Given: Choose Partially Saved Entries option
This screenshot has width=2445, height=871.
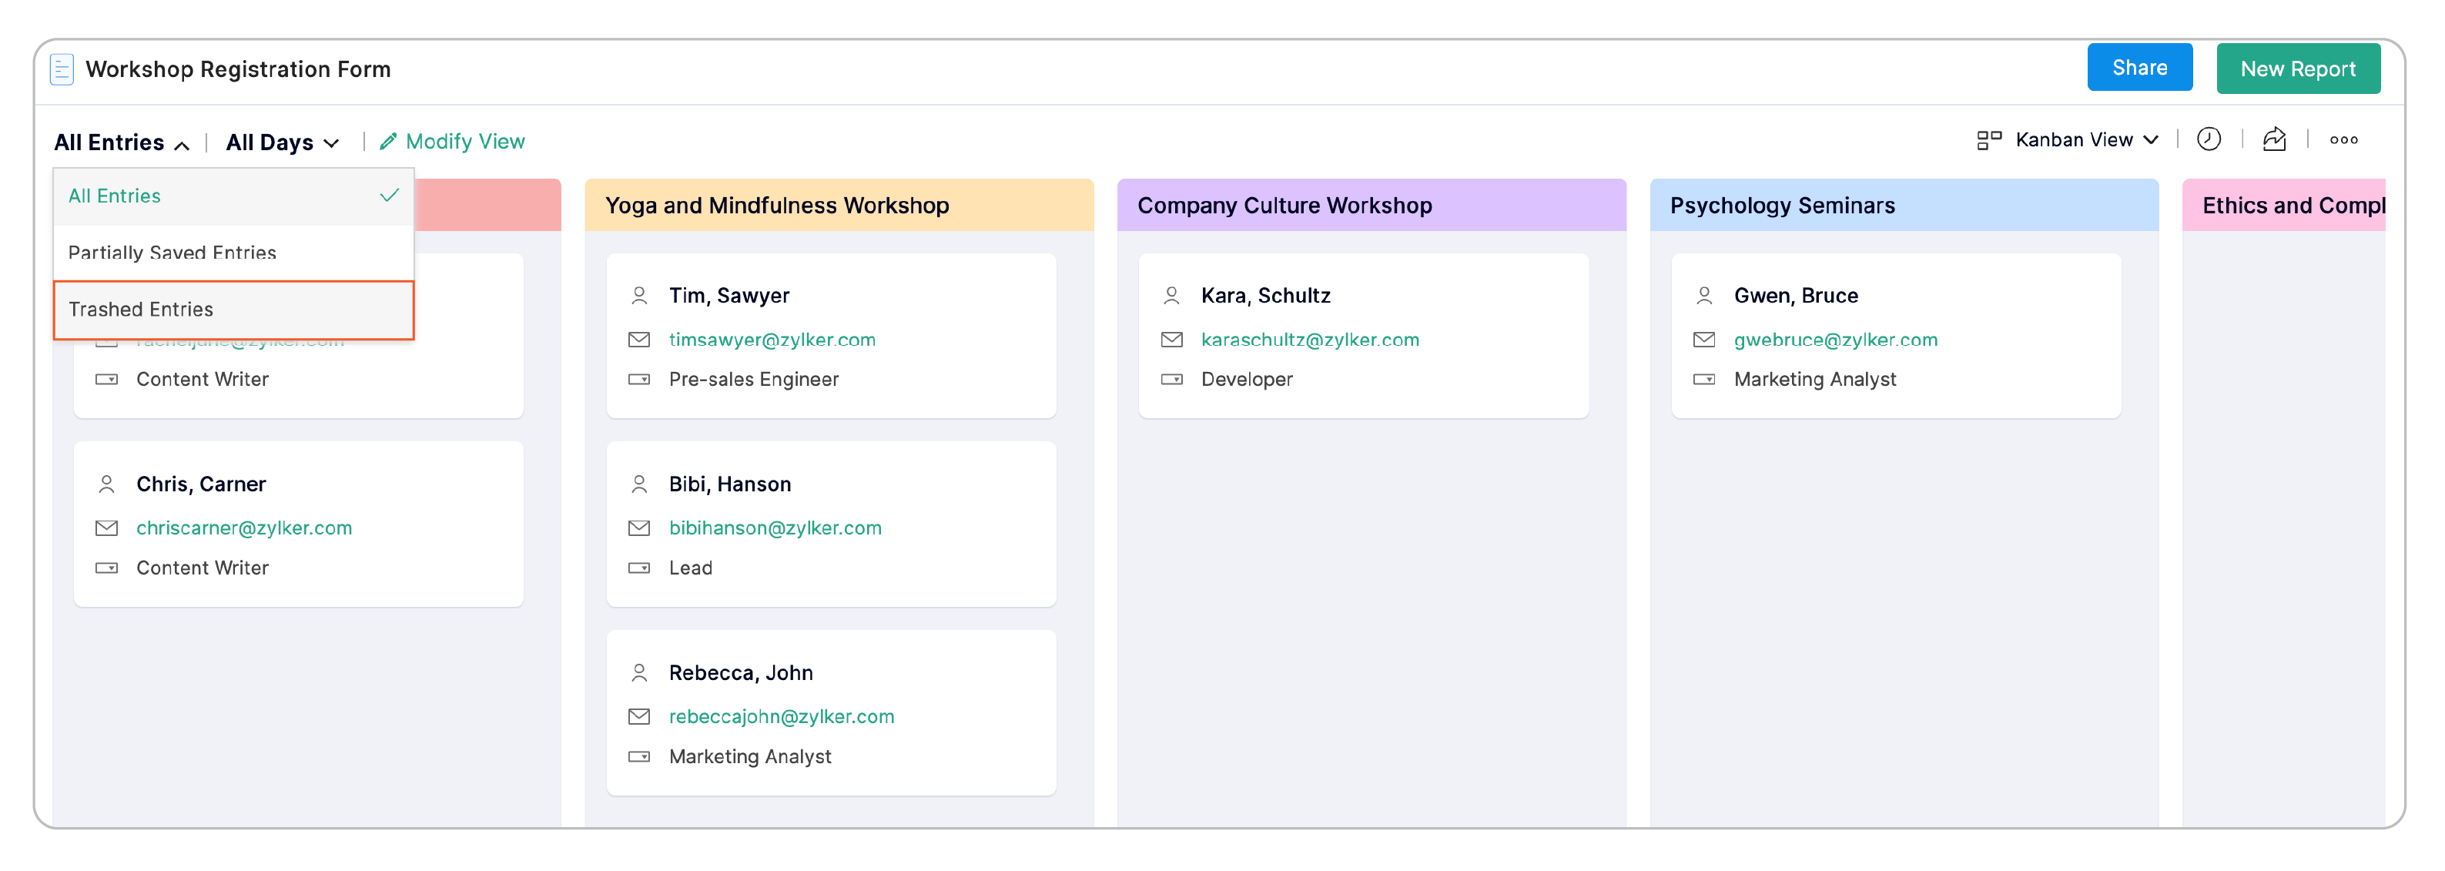Looking at the screenshot, I should pos(233,253).
